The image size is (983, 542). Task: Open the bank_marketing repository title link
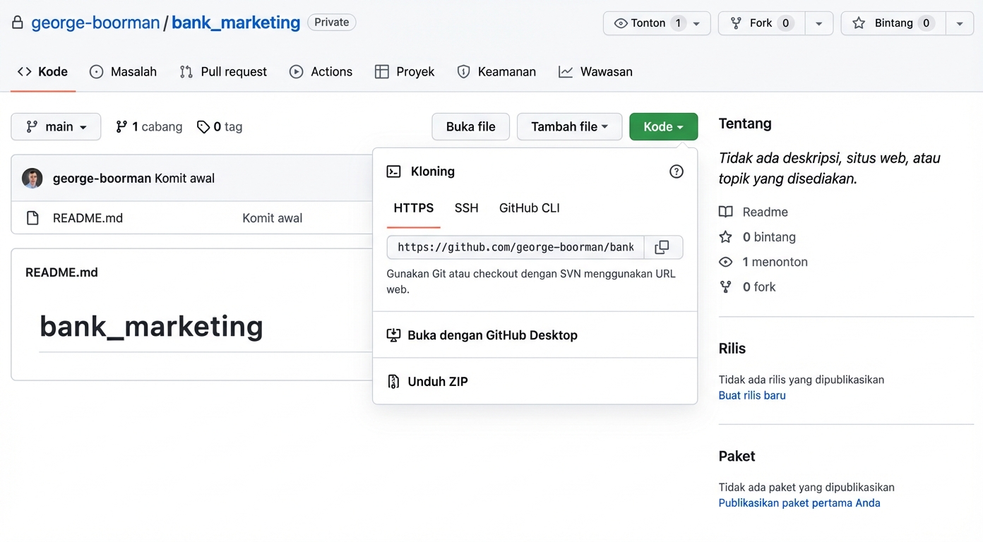(236, 23)
